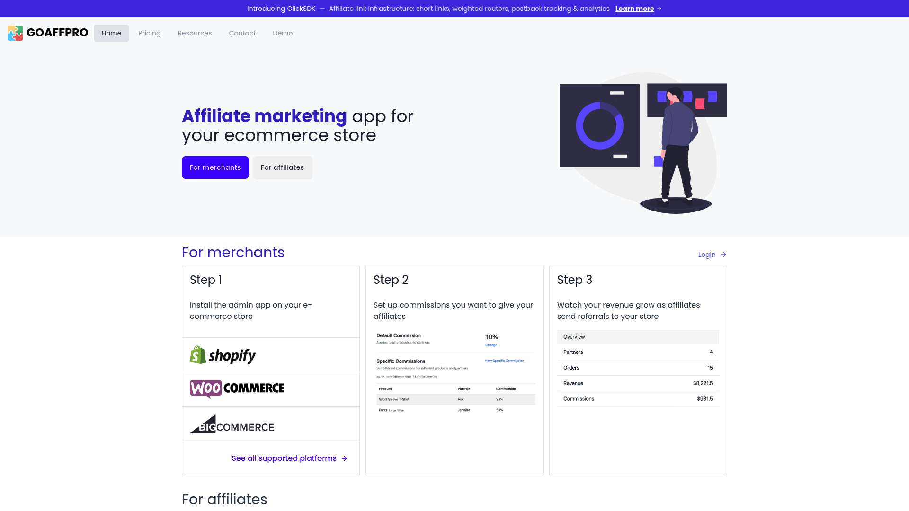Click the For merchants button
Screen dimensions: 909x511
pos(215,167)
